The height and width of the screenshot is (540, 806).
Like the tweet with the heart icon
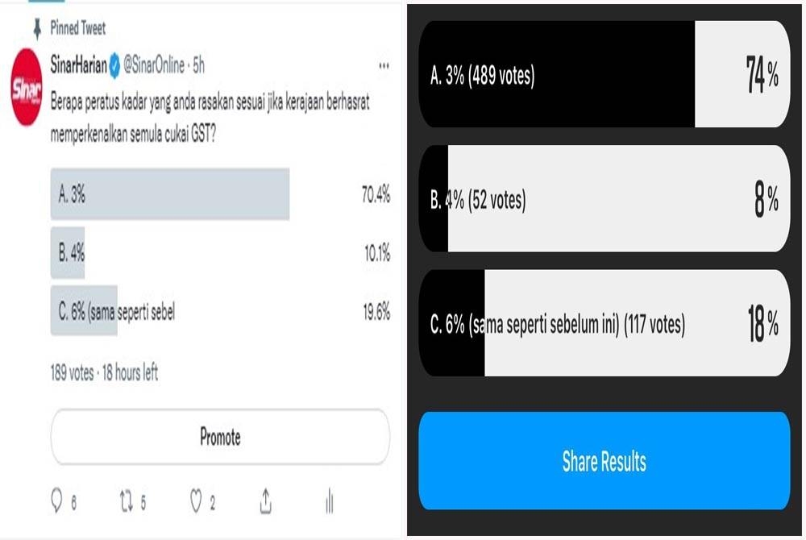196,501
